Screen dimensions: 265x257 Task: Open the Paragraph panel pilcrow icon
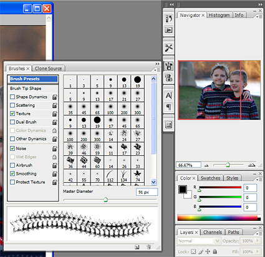pyautogui.click(x=168, y=107)
